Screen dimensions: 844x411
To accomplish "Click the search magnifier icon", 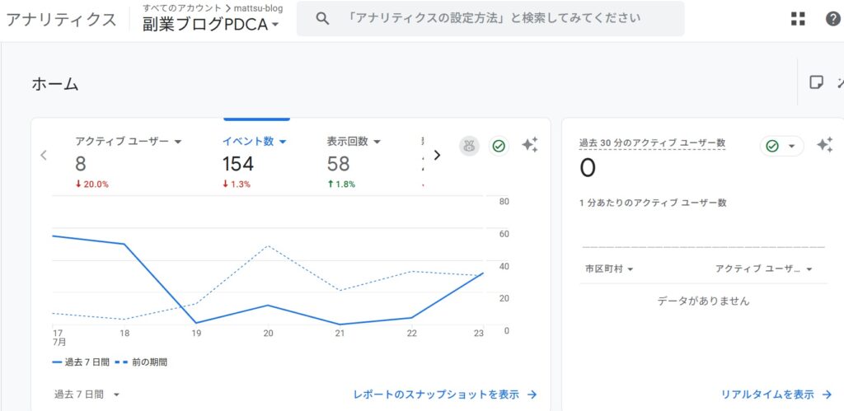I will (322, 18).
